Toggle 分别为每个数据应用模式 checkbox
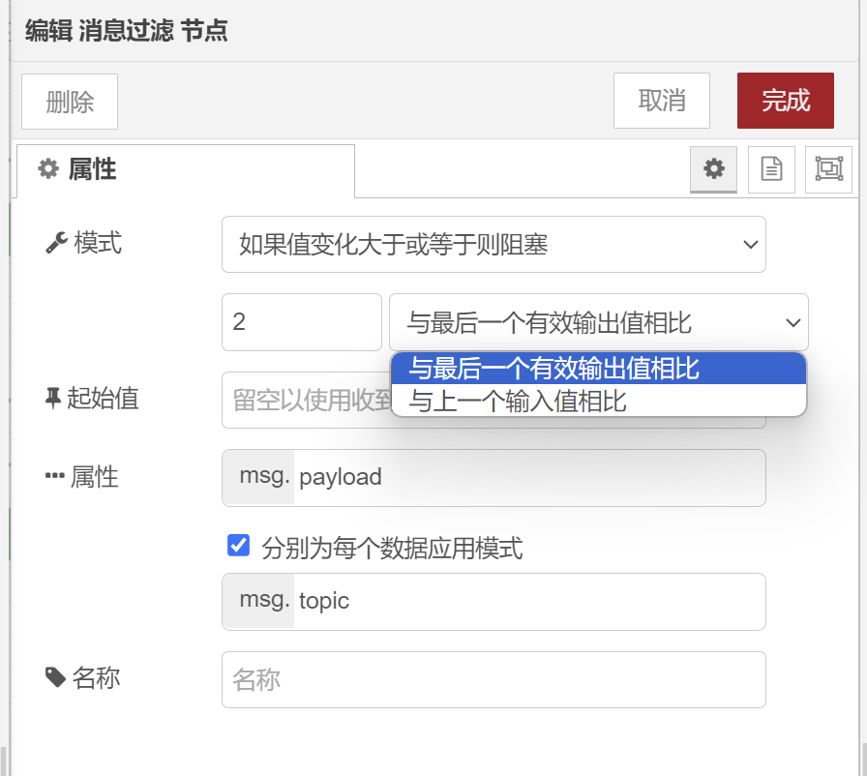Image resolution: width=867 pixels, height=776 pixels. click(x=238, y=546)
